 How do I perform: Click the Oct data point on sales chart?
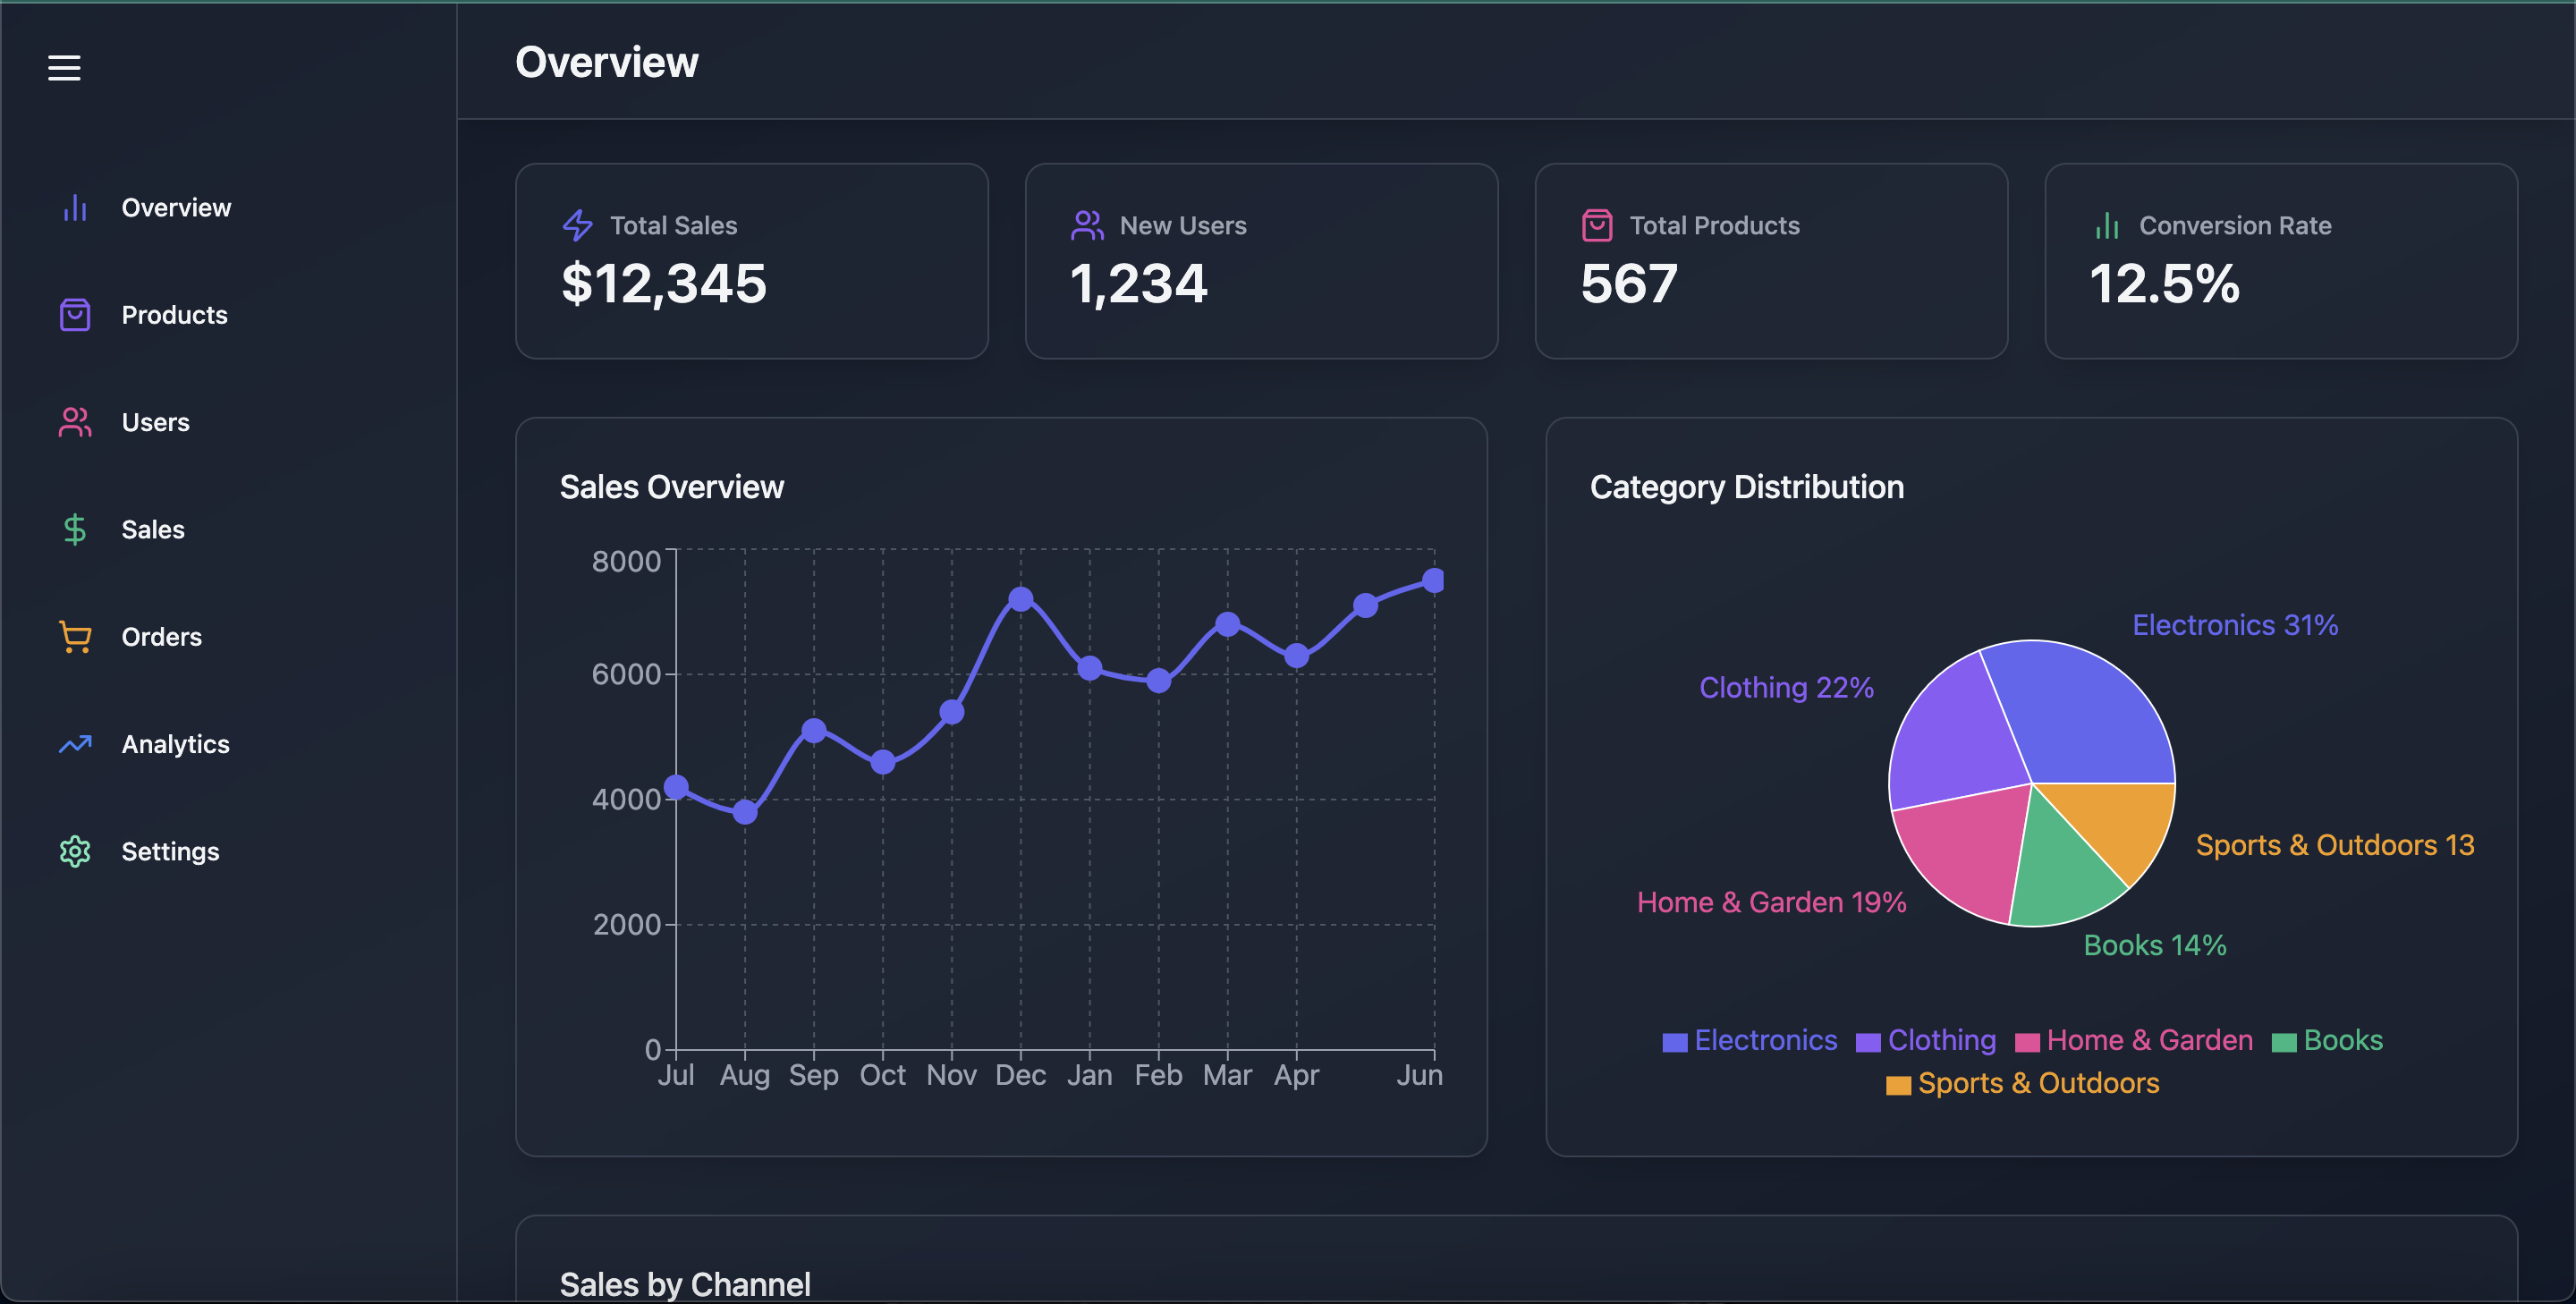883,763
